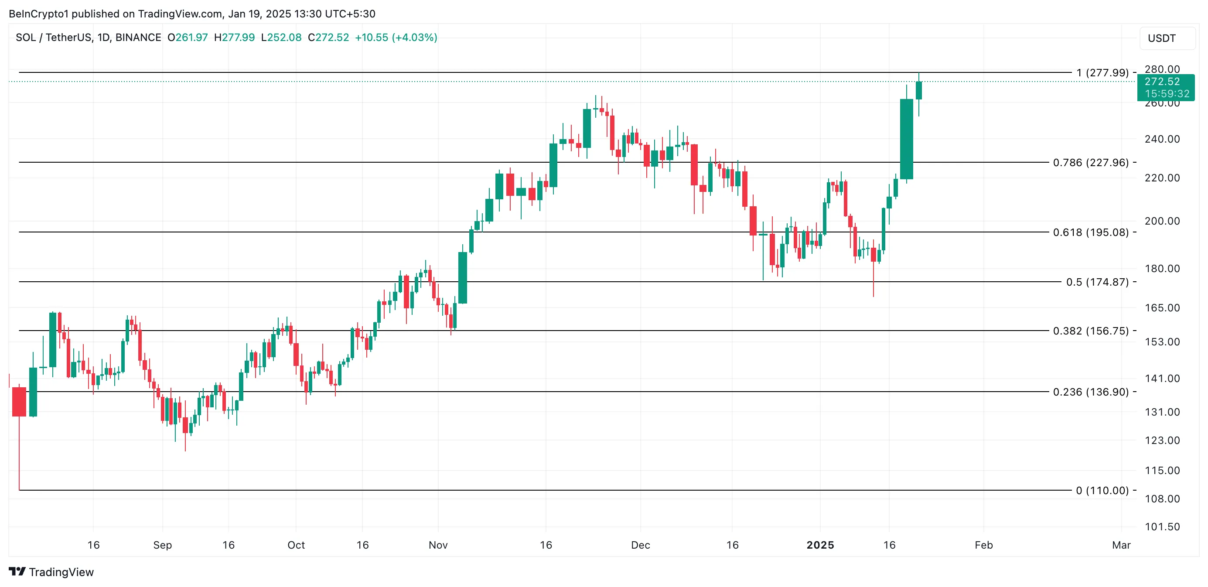Click the 1 (277.99) Fibonacci top label
The width and height of the screenshot is (1208, 587).
click(x=1102, y=73)
